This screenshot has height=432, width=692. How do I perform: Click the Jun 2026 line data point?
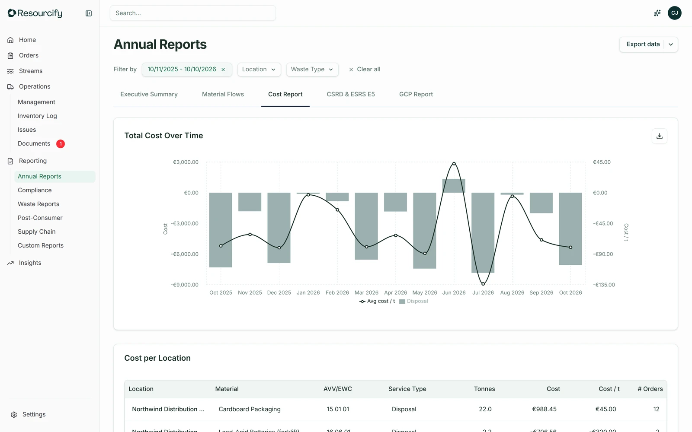point(454,164)
